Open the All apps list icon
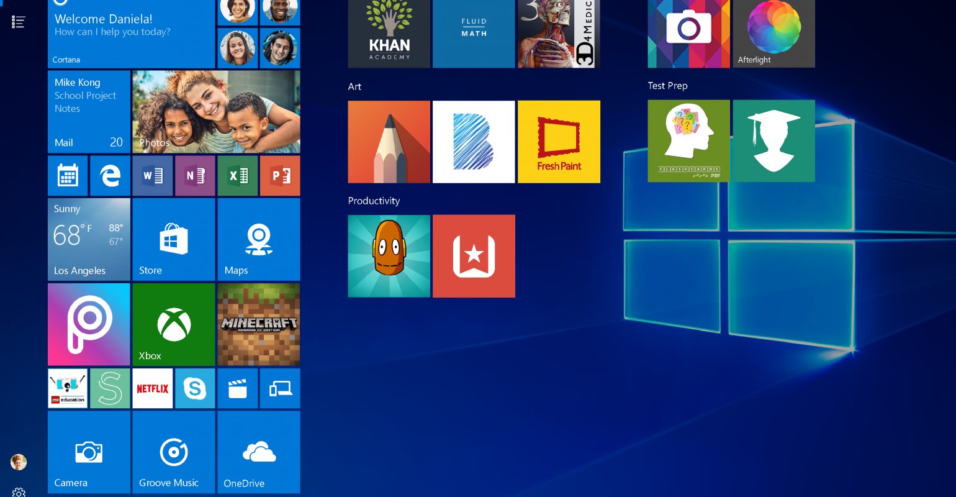The width and height of the screenshot is (956, 497). coord(19,22)
